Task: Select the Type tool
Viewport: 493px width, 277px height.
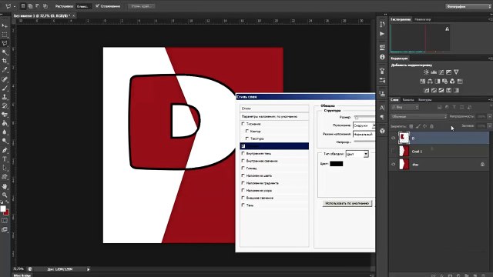Action: [5, 159]
